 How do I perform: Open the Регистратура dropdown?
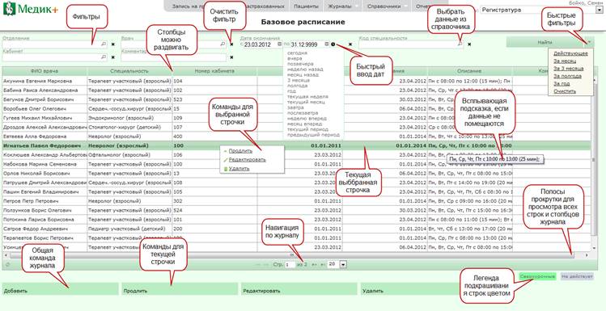(599, 11)
